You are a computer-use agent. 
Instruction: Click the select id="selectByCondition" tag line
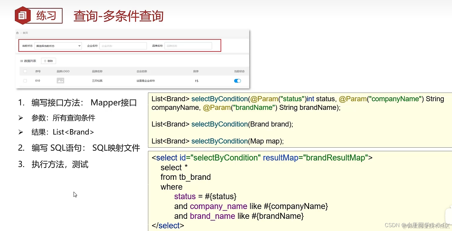(262, 157)
